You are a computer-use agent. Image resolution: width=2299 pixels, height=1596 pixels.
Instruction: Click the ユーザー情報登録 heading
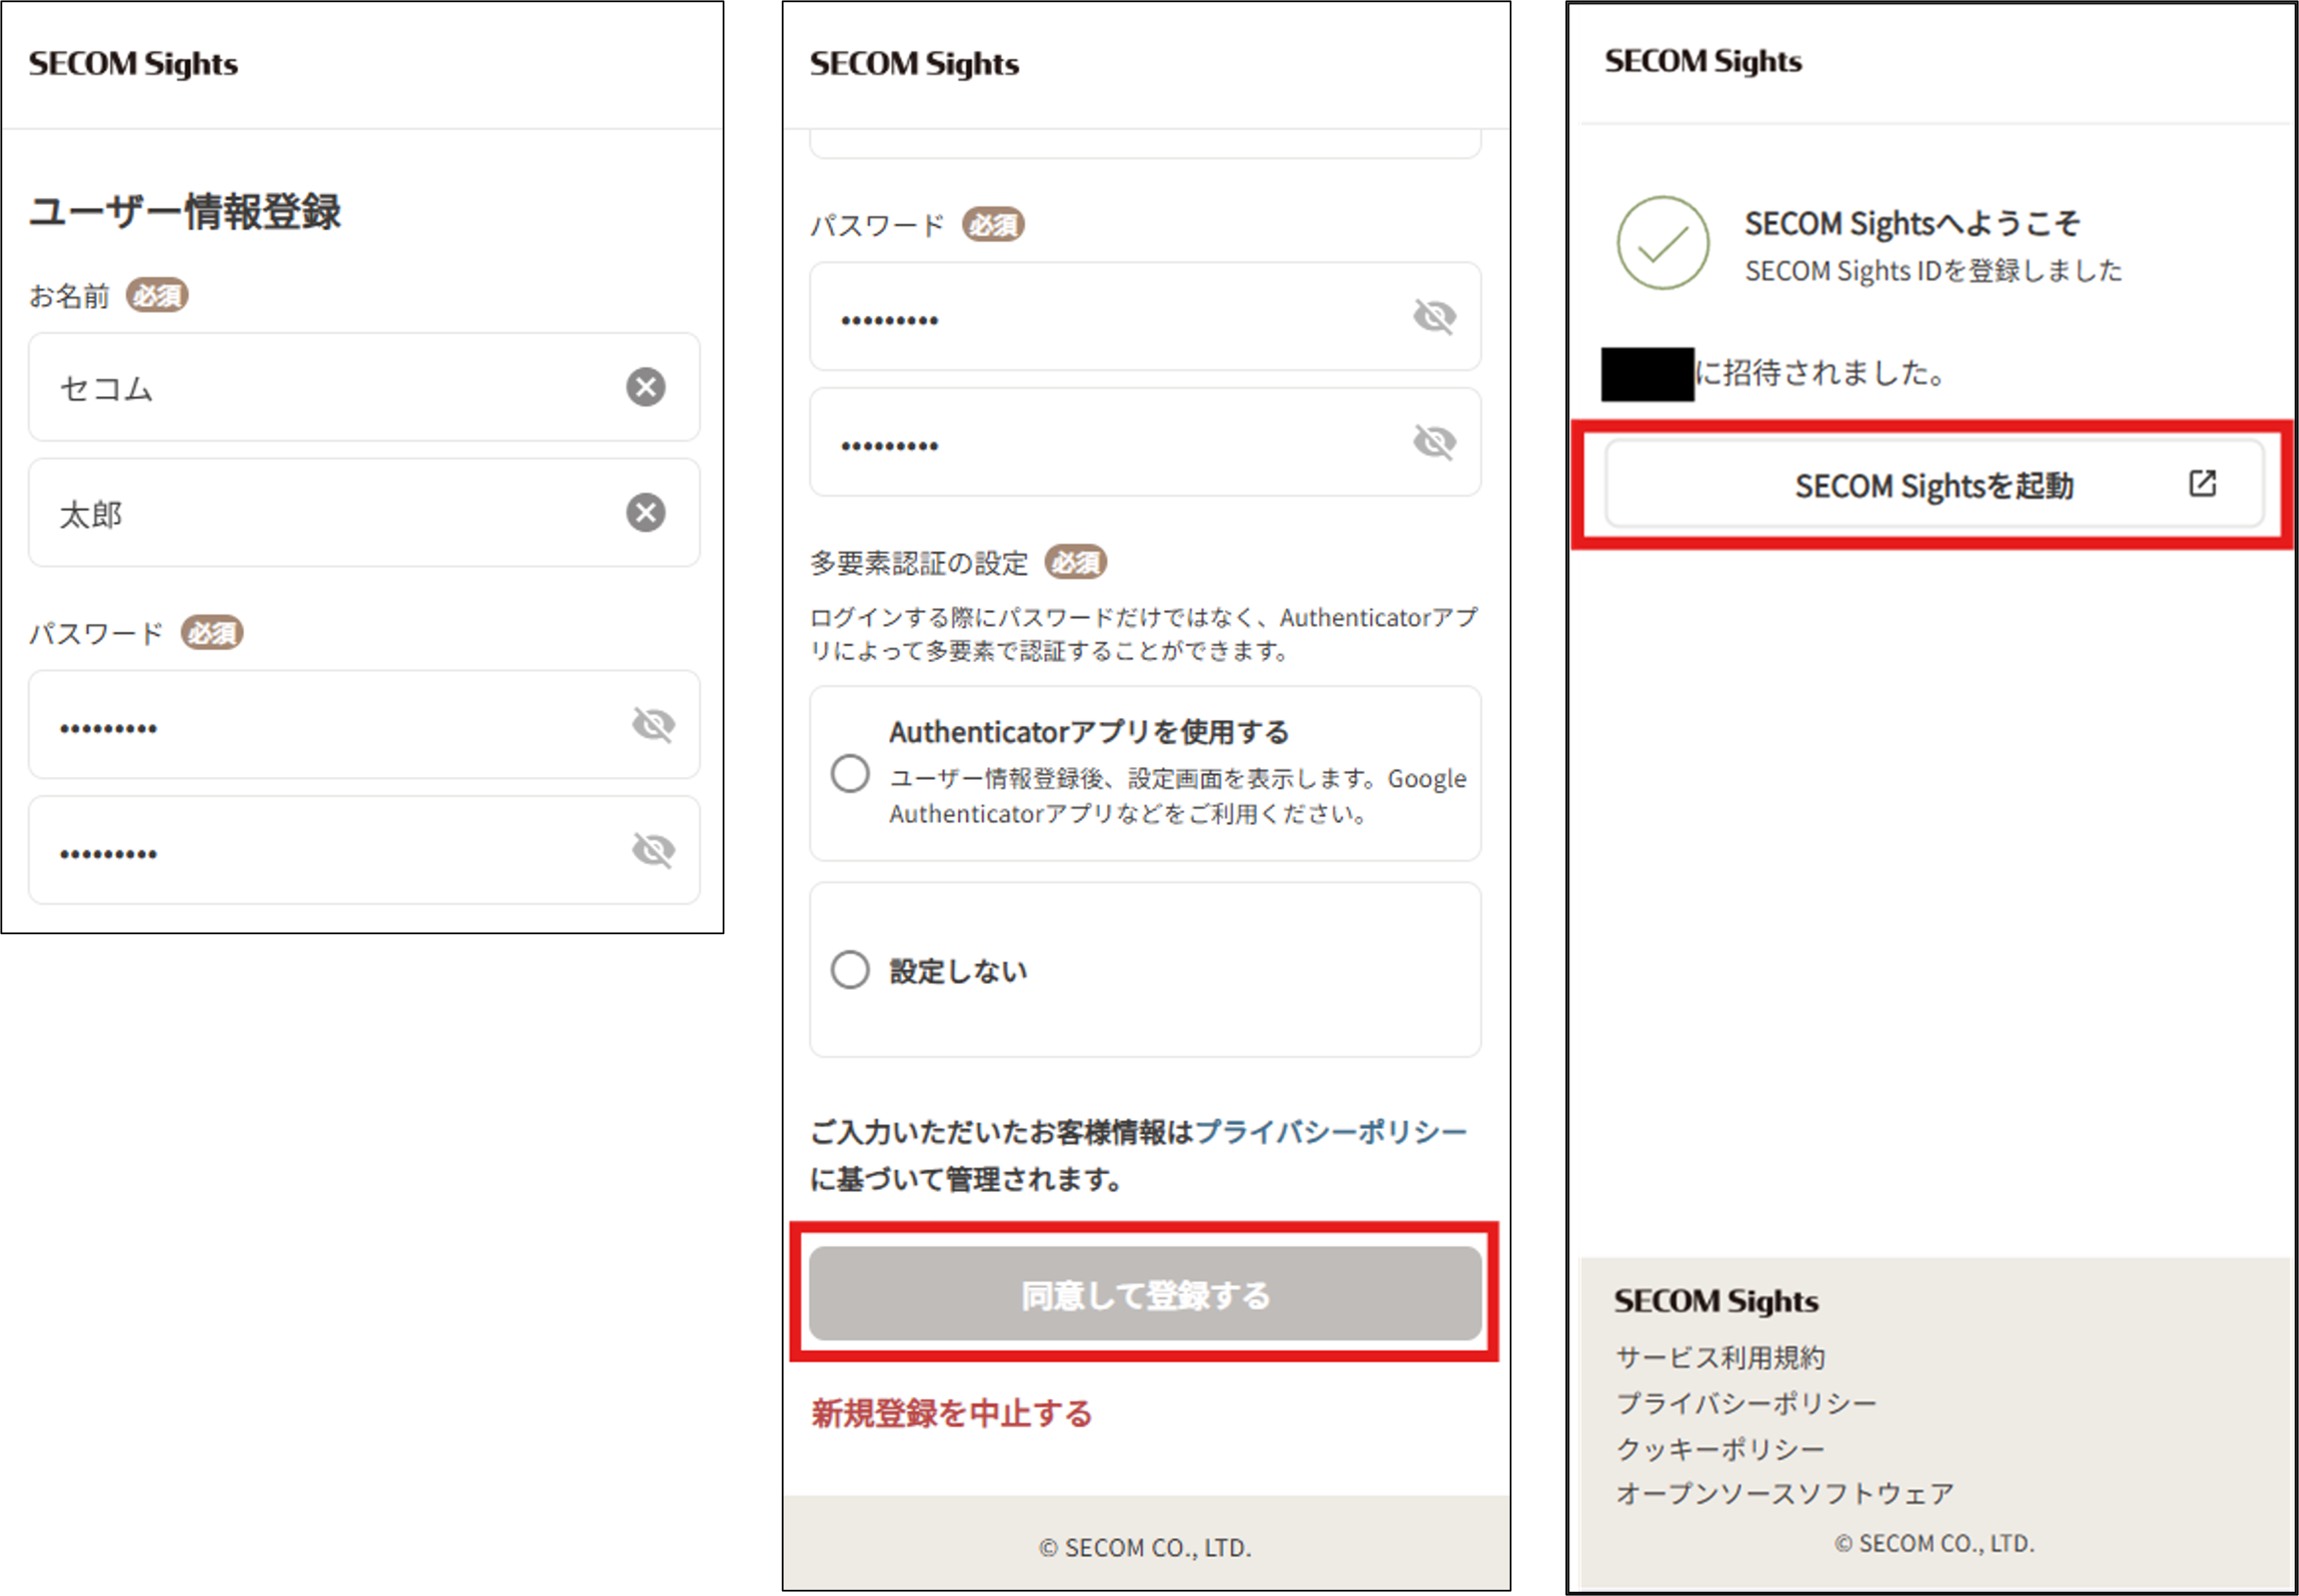pyautogui.click(x=185, y=212)
